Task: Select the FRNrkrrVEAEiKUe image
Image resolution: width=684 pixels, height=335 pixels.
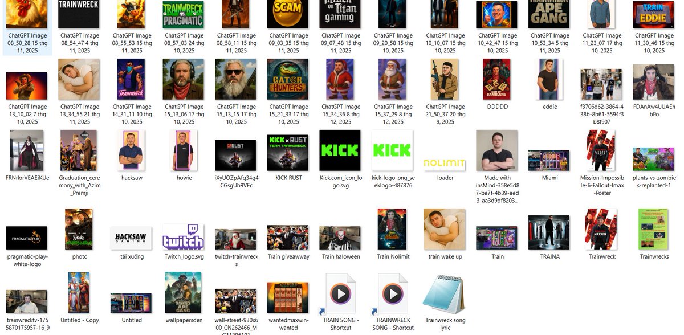Action: tap(27, 150)
